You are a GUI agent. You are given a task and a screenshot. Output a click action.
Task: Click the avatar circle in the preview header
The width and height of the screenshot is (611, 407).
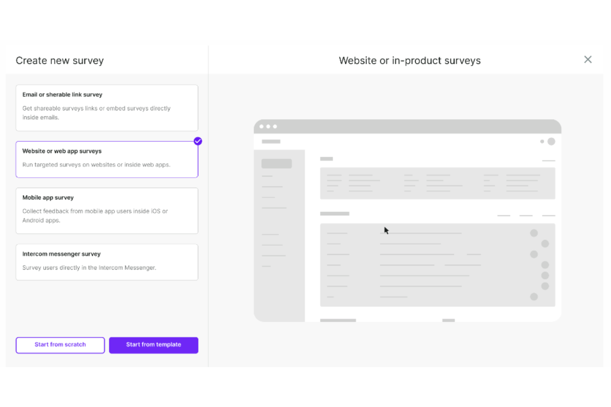[552, 141]
